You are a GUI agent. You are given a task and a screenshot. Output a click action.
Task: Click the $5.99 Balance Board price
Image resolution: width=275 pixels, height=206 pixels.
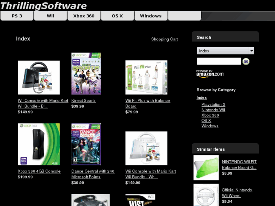[227, 173]
